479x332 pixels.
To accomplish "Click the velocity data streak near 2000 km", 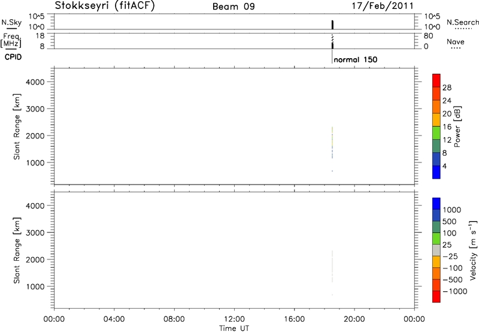I will (x=332, y=266).
